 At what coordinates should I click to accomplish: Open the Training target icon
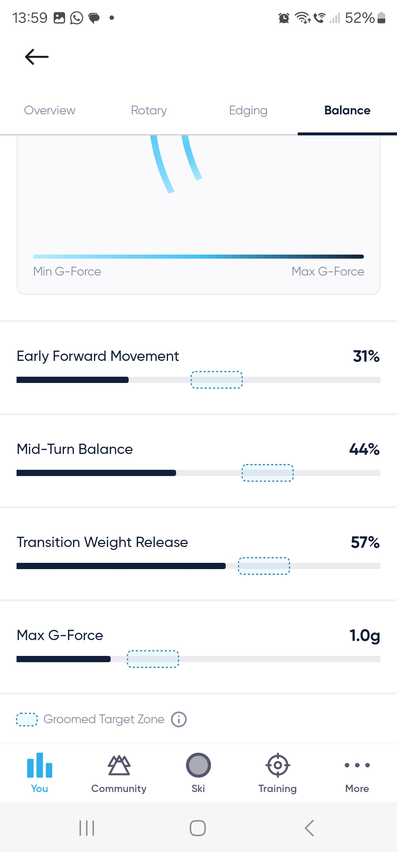click(x=278, y=765)
